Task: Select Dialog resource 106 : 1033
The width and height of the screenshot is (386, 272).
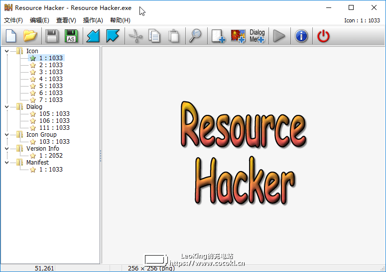Action: [x=54, y=121]
